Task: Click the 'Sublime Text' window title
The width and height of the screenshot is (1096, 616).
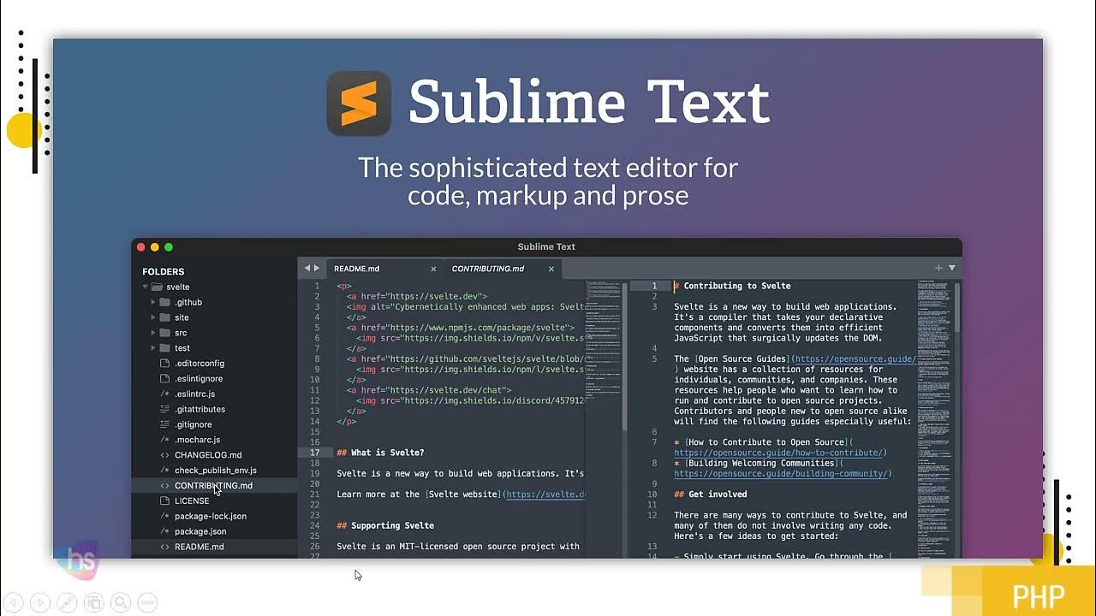Action: [x=546, y=246]
